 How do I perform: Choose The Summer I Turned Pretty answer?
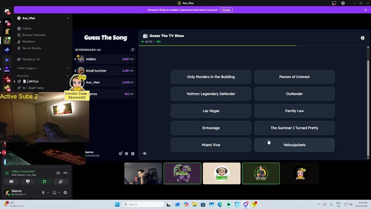click(294, 128)
